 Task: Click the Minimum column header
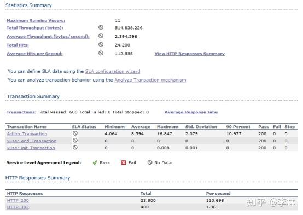pyautogui.click(x=115, y=127)
